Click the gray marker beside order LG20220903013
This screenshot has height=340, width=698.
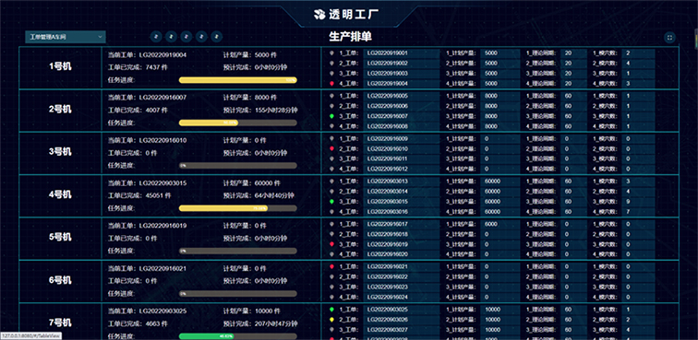coord(331,181)
